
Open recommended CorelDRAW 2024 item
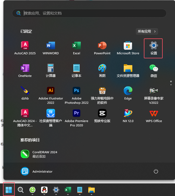(x=39, y=154)
